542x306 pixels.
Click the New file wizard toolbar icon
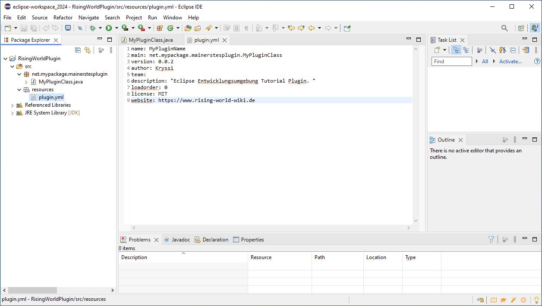pyautogui.click(x=8, y=28)
